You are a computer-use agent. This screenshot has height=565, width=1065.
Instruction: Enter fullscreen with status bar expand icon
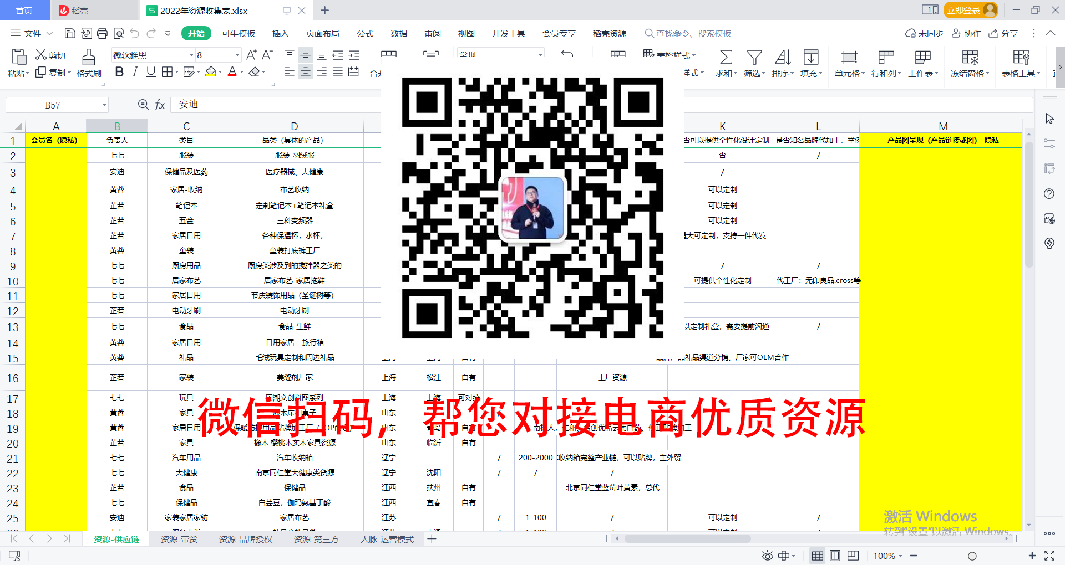1049,556
